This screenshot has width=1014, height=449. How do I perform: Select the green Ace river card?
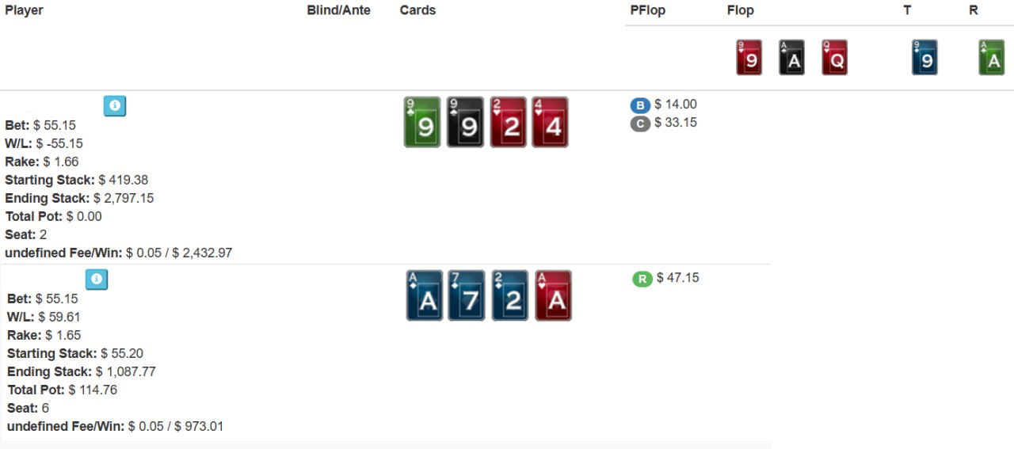991,58
